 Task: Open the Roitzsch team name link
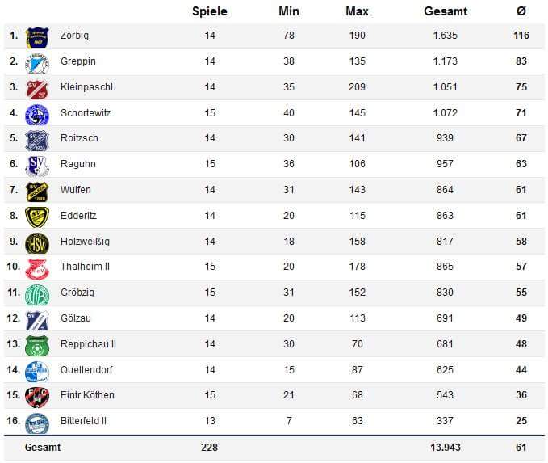(x=79, y=138)
